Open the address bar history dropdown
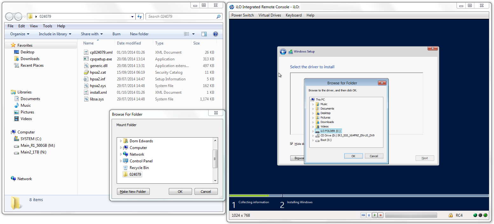Viewport: 494px width, 224px height. pos(133,17)
